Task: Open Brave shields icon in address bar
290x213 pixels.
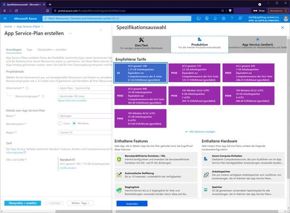Action: pyautogui.click(x=230, y=11)
